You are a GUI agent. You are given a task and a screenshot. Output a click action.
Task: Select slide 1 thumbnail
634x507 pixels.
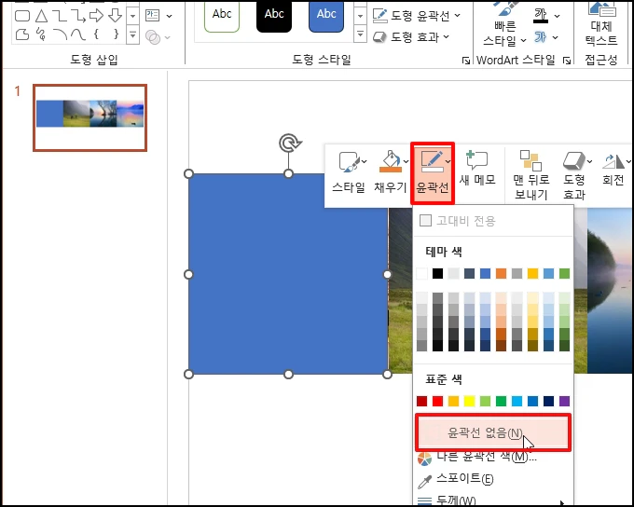(x=90, y=117)
